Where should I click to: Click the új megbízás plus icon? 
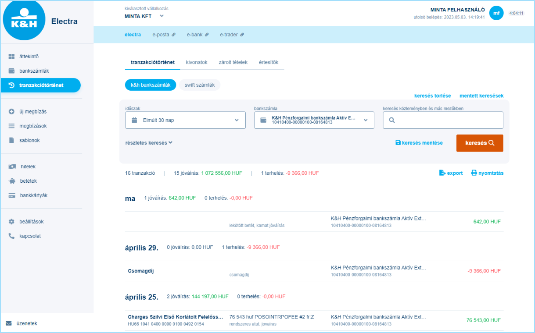(x=12, y=112)
